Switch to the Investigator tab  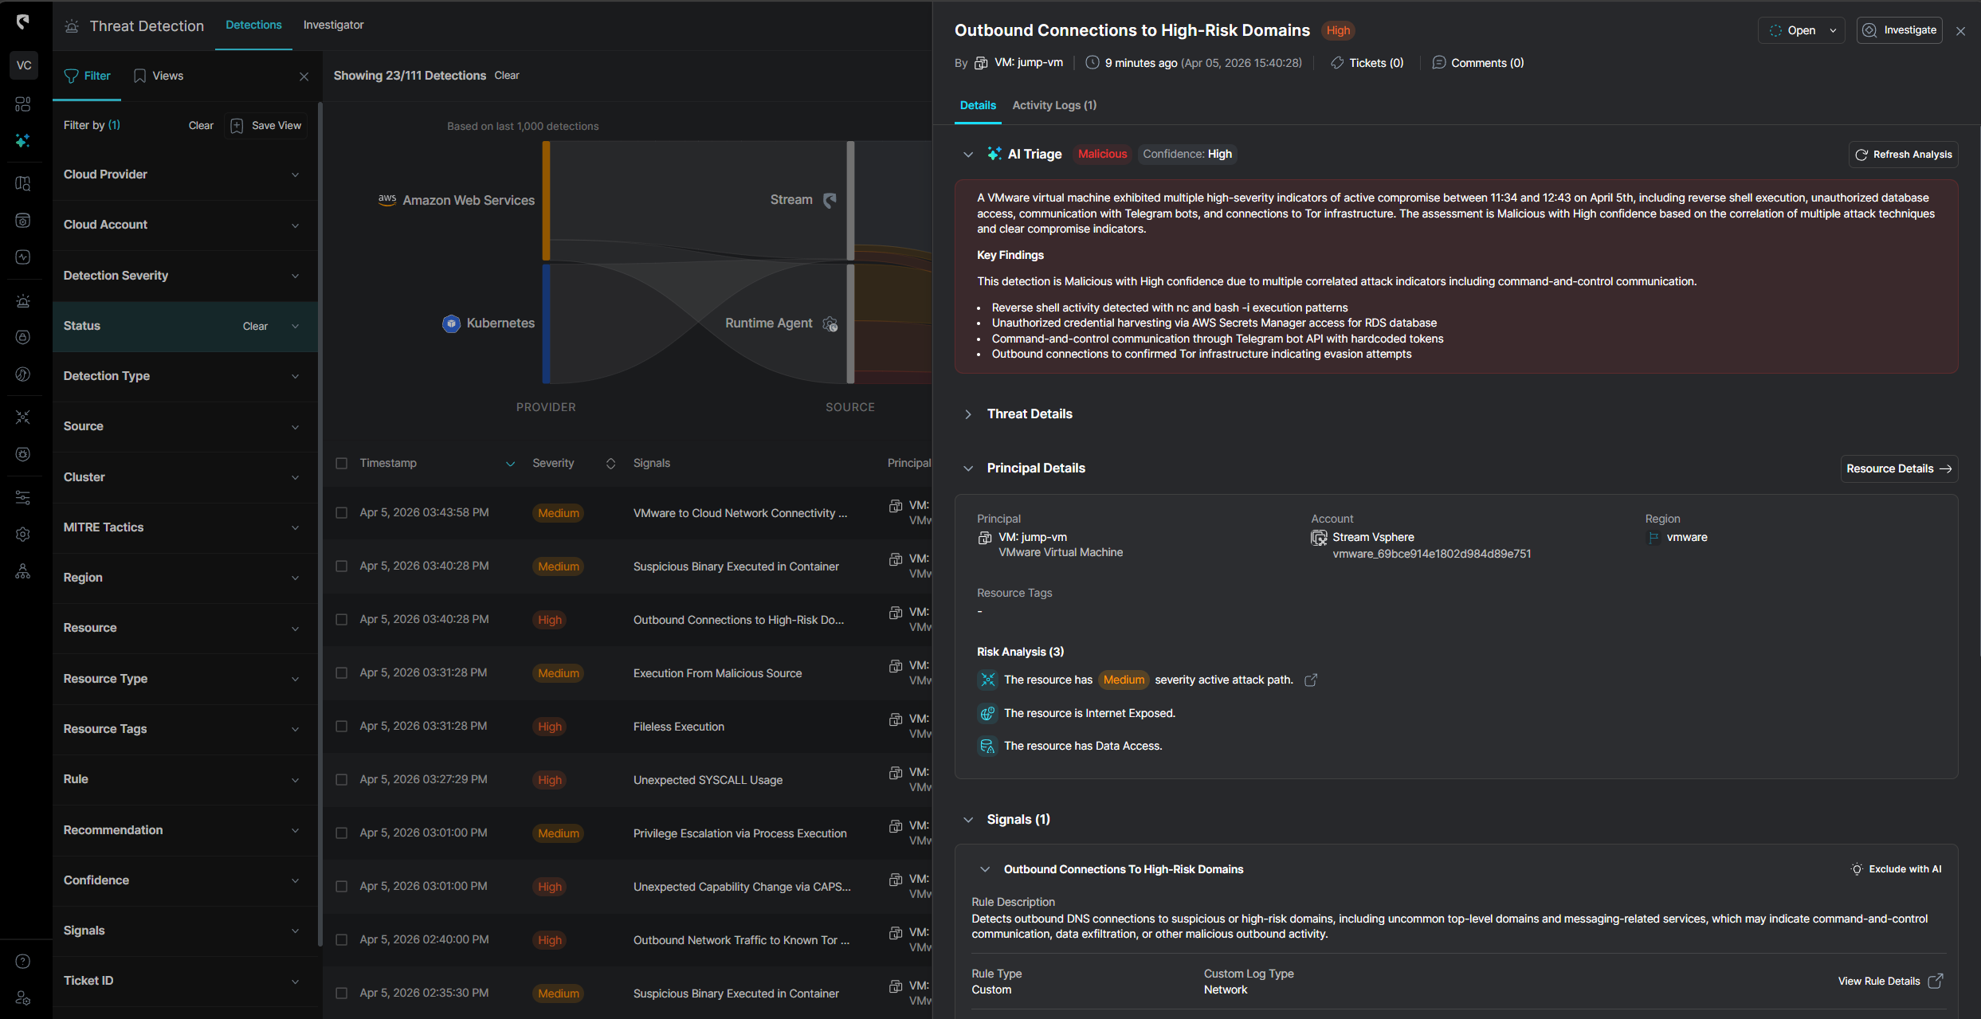pos(333,25)
